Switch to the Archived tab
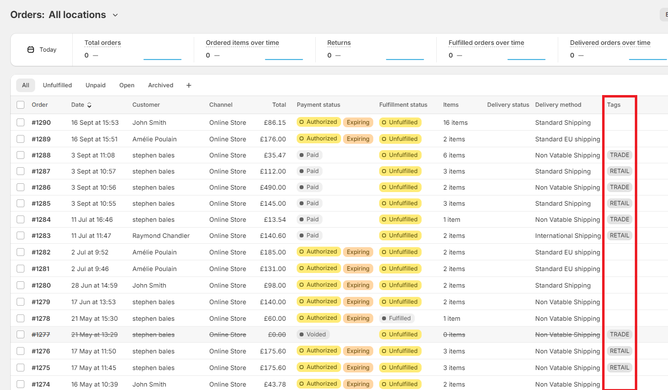The height and width of the screenshot is (390, 668). 161,85
